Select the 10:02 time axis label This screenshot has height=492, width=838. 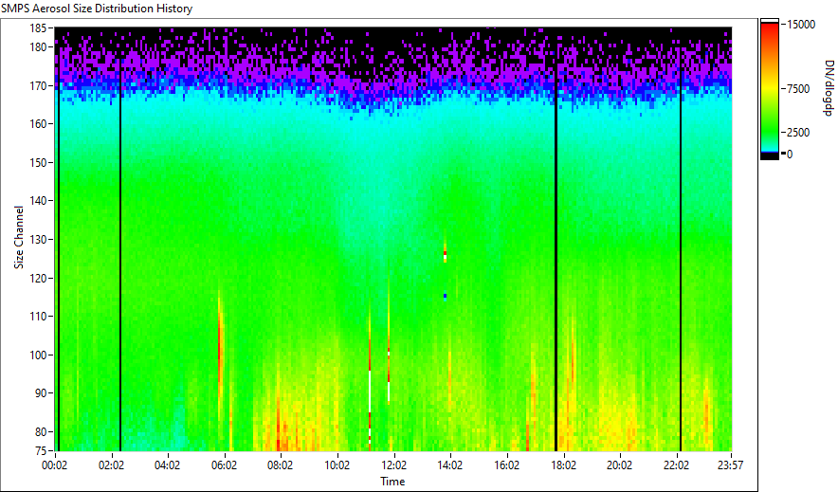[x=337, y=465]
